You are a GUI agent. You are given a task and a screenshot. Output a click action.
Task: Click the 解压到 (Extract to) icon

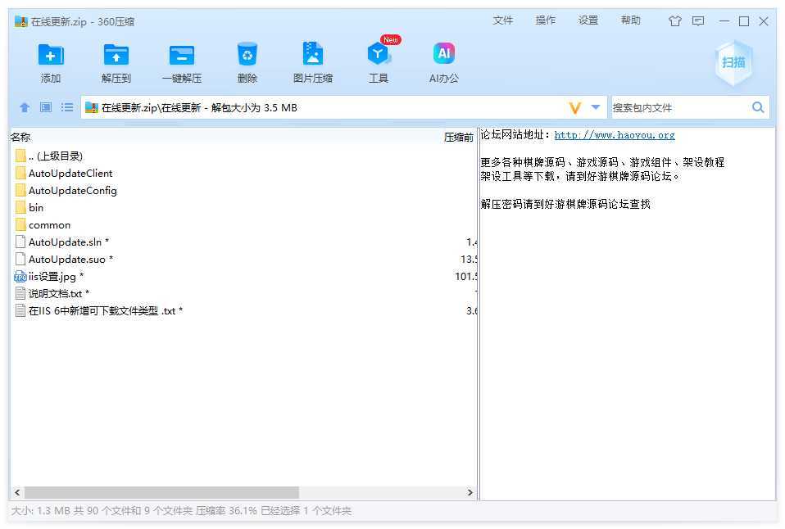coord(116,55)
